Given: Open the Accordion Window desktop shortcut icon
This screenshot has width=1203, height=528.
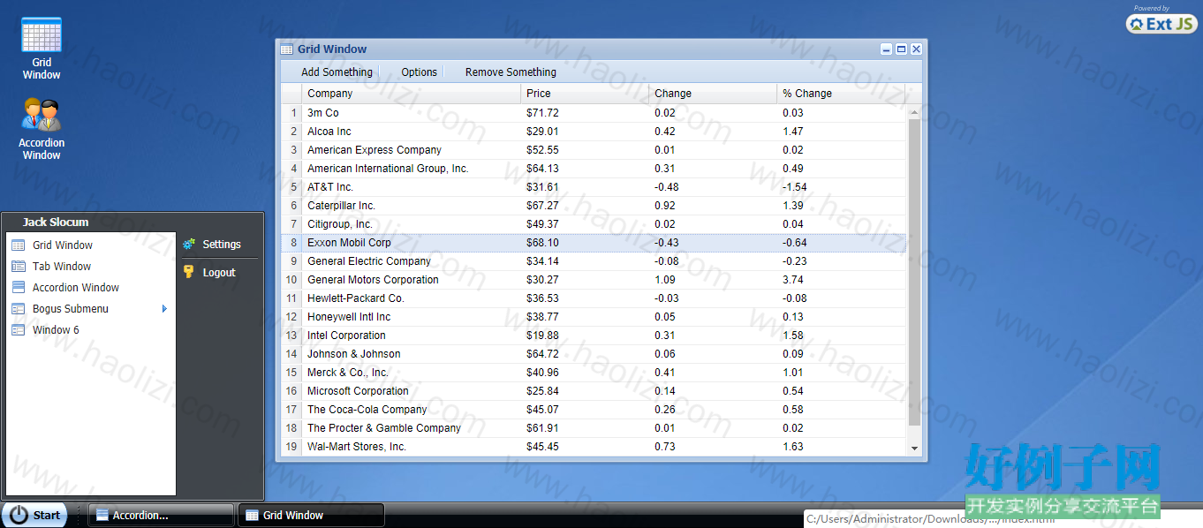Looking at the screenshot, I should point(42,115).
